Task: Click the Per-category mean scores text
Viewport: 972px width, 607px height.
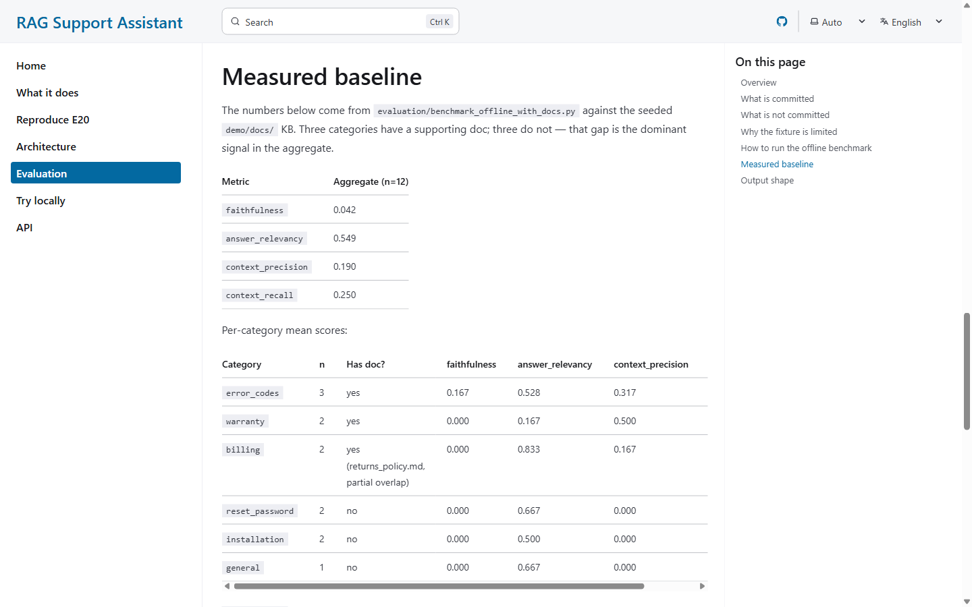Action: 284,330
